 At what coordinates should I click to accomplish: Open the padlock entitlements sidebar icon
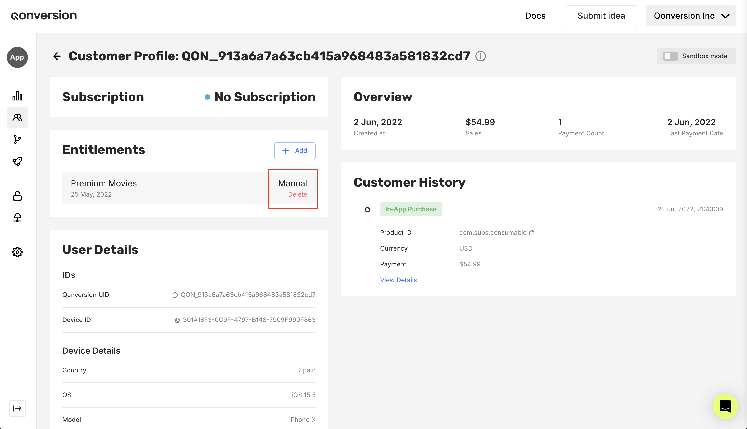17,196
